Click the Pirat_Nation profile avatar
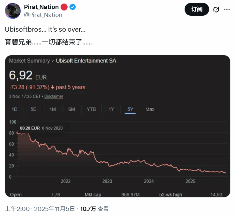This screenshot has height=216, width=234. [x=13, y=11]
